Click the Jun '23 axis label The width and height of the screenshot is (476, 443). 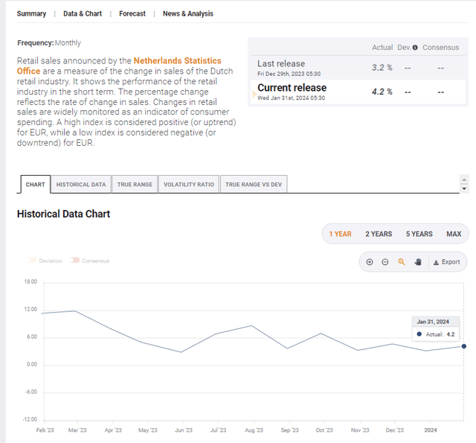pos(184,430)
